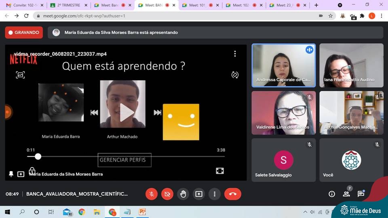This screenshot has height=218, width=388.
Task: Click the rotate icon on the video
Action: click(235, 75)
